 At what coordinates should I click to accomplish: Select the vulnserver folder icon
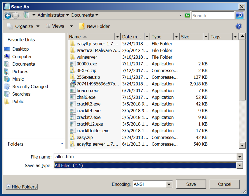pos(72,57)
